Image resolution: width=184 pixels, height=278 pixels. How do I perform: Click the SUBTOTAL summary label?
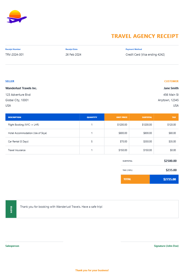click(x=127, y=161)
